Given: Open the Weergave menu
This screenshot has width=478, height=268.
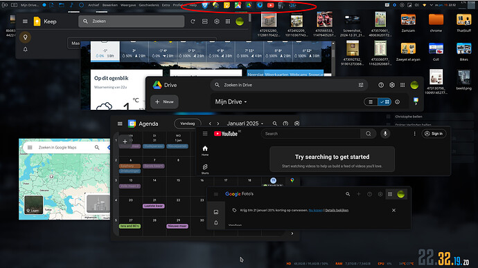Looking at the screenshot, I should [x=128, y=5].
